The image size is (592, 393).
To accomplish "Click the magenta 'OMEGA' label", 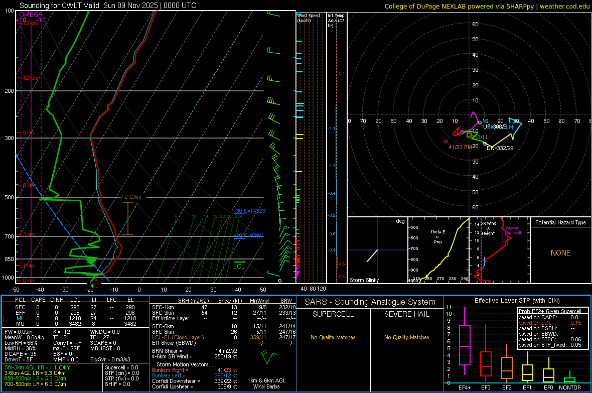I will (31, 15).
